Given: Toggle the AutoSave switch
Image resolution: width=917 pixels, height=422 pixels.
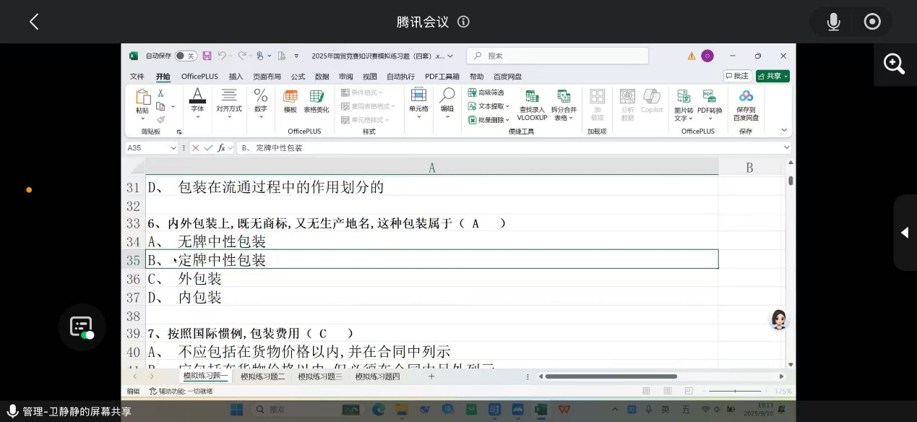Looking at the screenshot, I should pos(186,56).
